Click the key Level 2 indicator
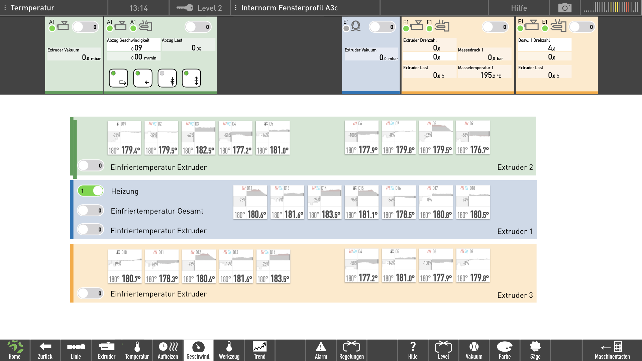The height and width of the screenshot is (361, 642). point(200,8)
